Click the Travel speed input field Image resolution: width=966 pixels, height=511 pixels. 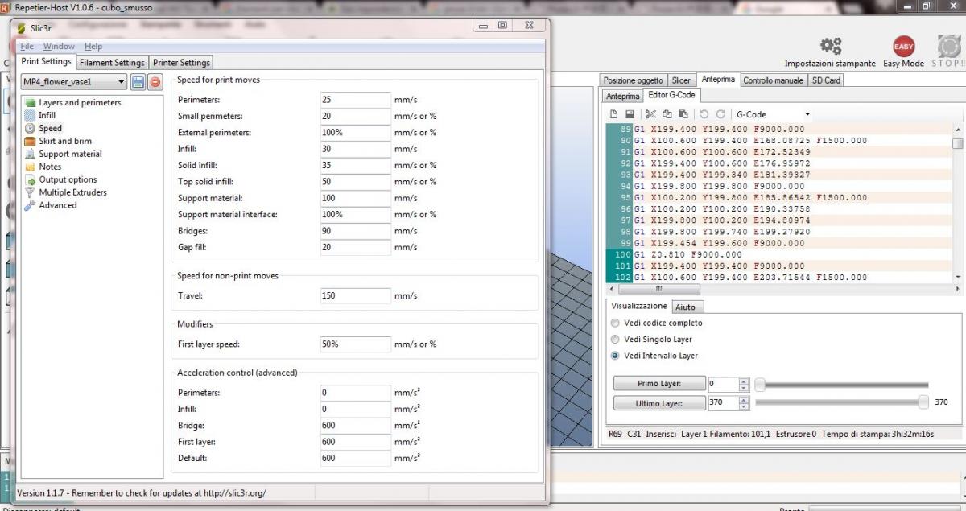[x=355, y=295]
